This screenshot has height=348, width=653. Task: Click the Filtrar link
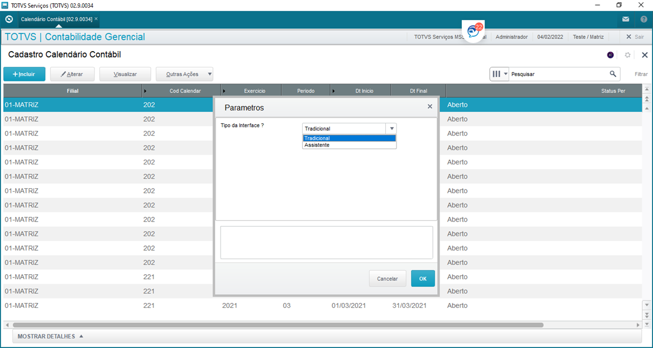(x=641, y=74)
